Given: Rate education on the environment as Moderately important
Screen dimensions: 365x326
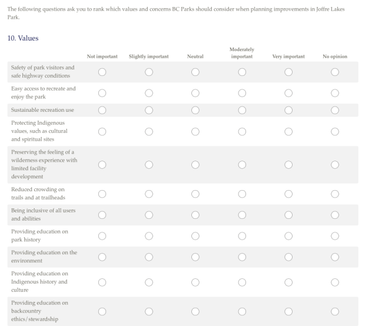Looking at the screenshot, I should (x=242, y=257).
